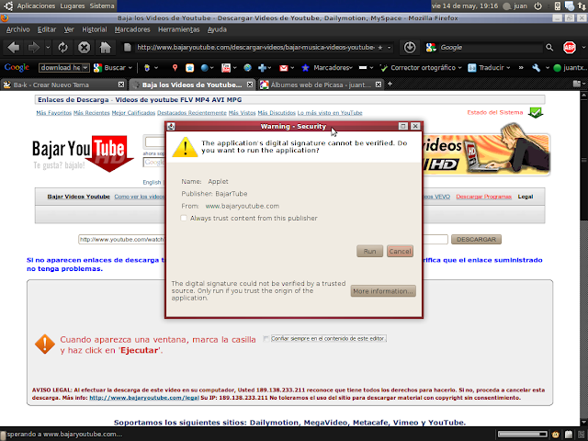Click the power shutdown icon in top panel
The height and width of the screenshot is (441, 588).
(x=537, y=6)
